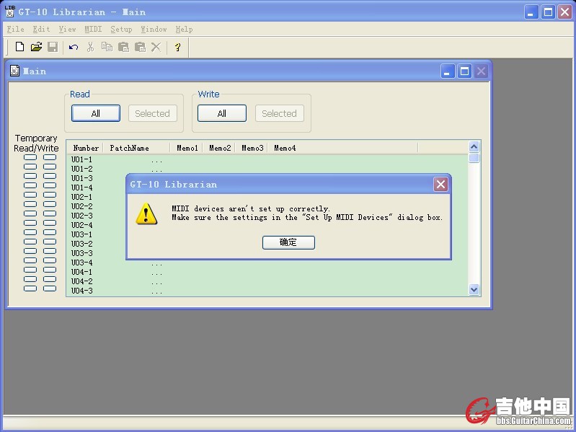Select patch row U04-2
Screen dimensions: 576x432
tap(267, 281)
